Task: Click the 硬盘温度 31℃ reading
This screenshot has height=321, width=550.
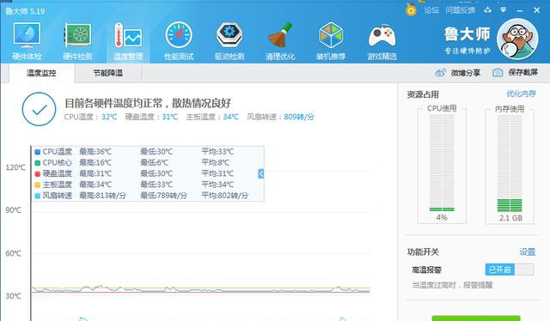Action: point(151,117)
